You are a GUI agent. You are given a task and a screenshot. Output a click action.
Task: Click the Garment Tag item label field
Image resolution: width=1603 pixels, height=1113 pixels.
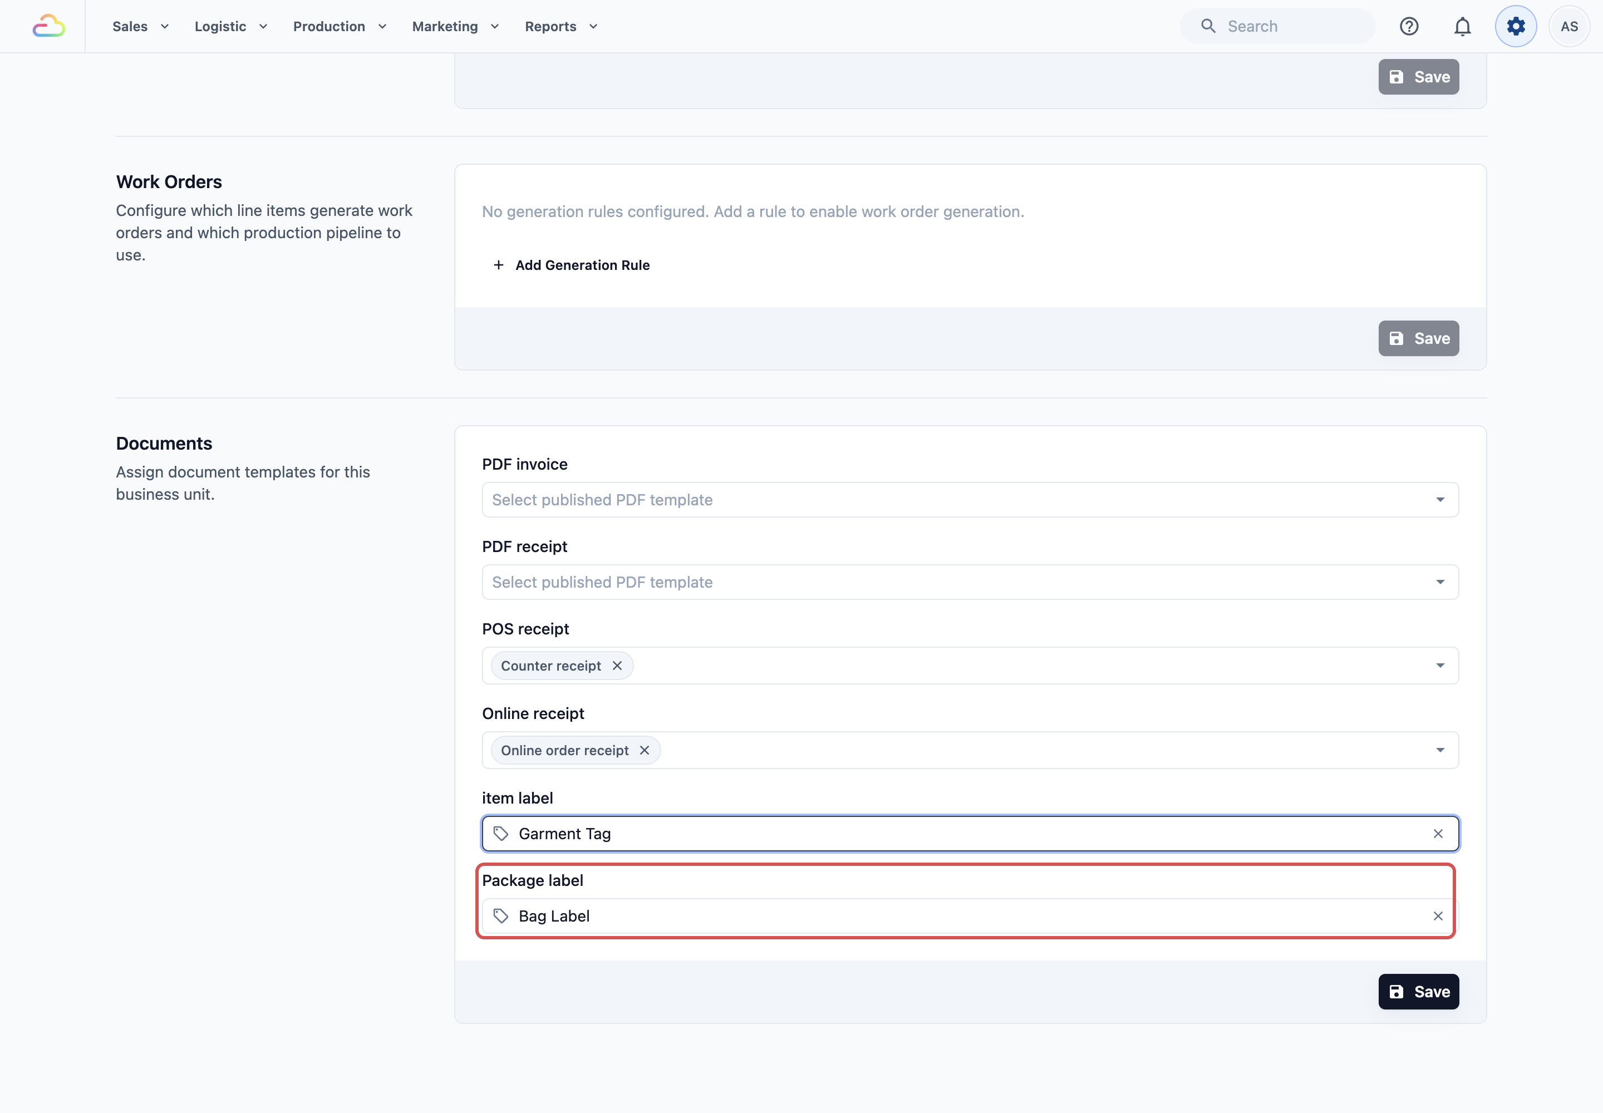[970, 833]
